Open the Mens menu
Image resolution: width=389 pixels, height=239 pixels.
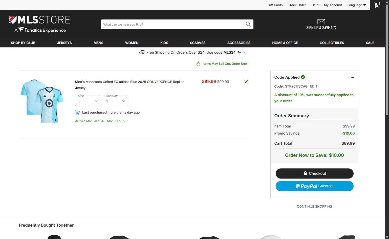(x=98, y=43)
